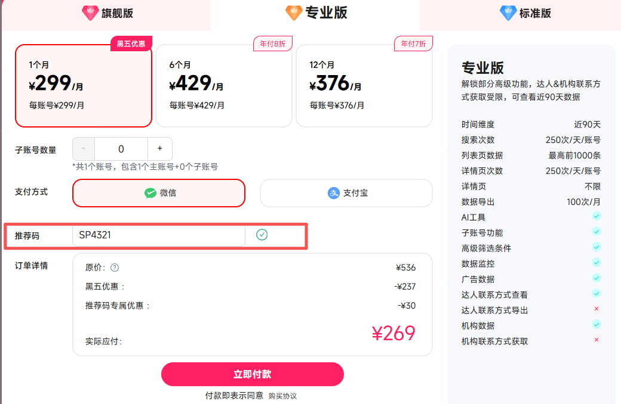Switch to the 标准版 tab
This screenshot has width=621, height=404.
(524, 13)
